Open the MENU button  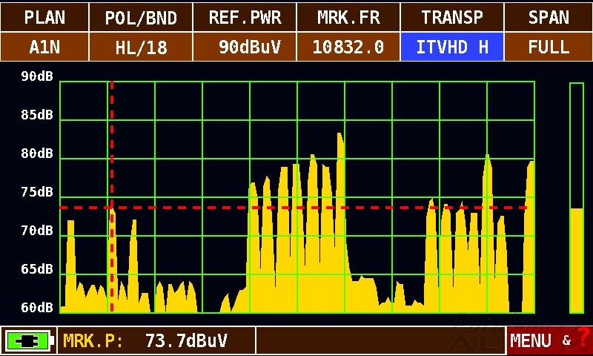[531, 341]
